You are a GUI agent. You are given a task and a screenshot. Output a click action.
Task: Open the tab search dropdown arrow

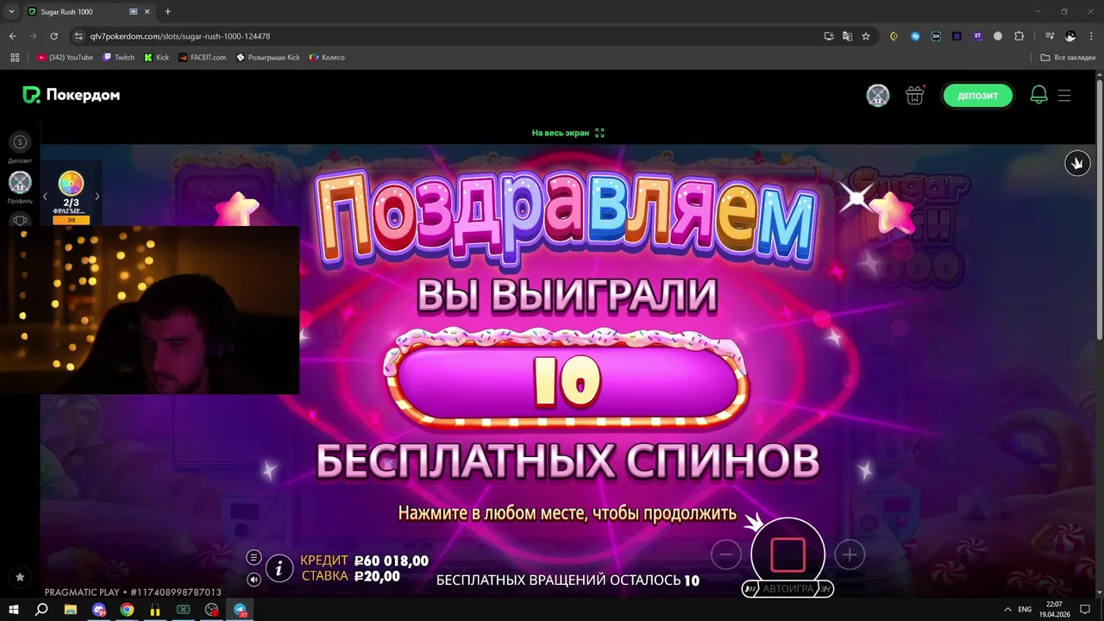11,12
